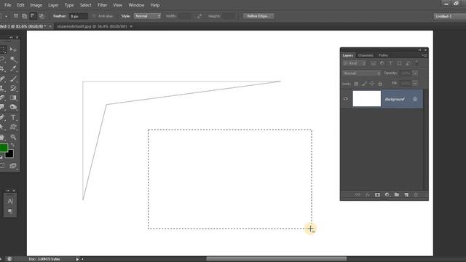Click the black background color swatch
466x262 pixels.
click(10, 154)
